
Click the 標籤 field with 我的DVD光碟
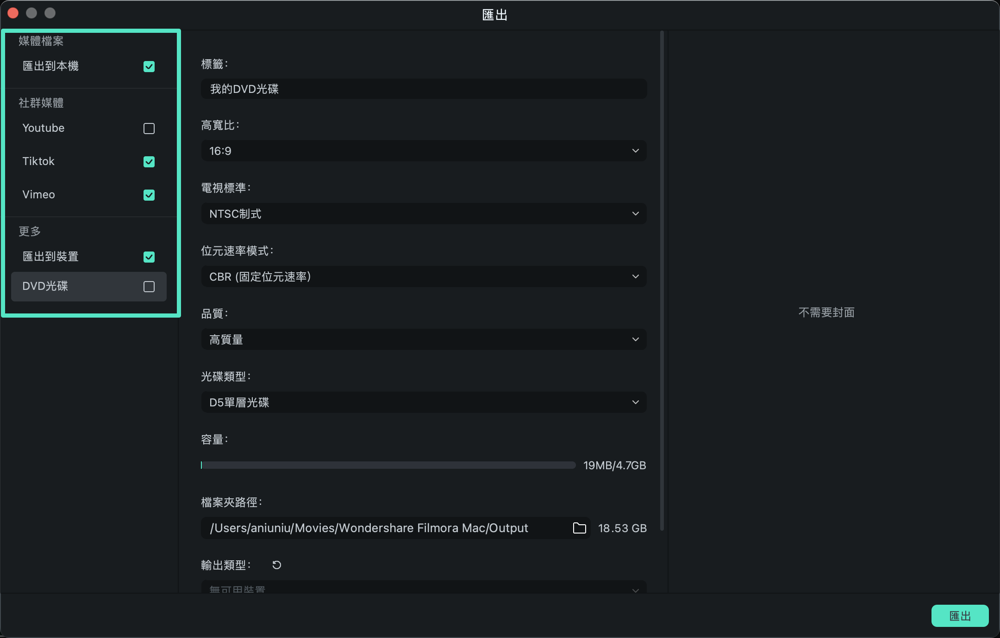coord(424,89)
